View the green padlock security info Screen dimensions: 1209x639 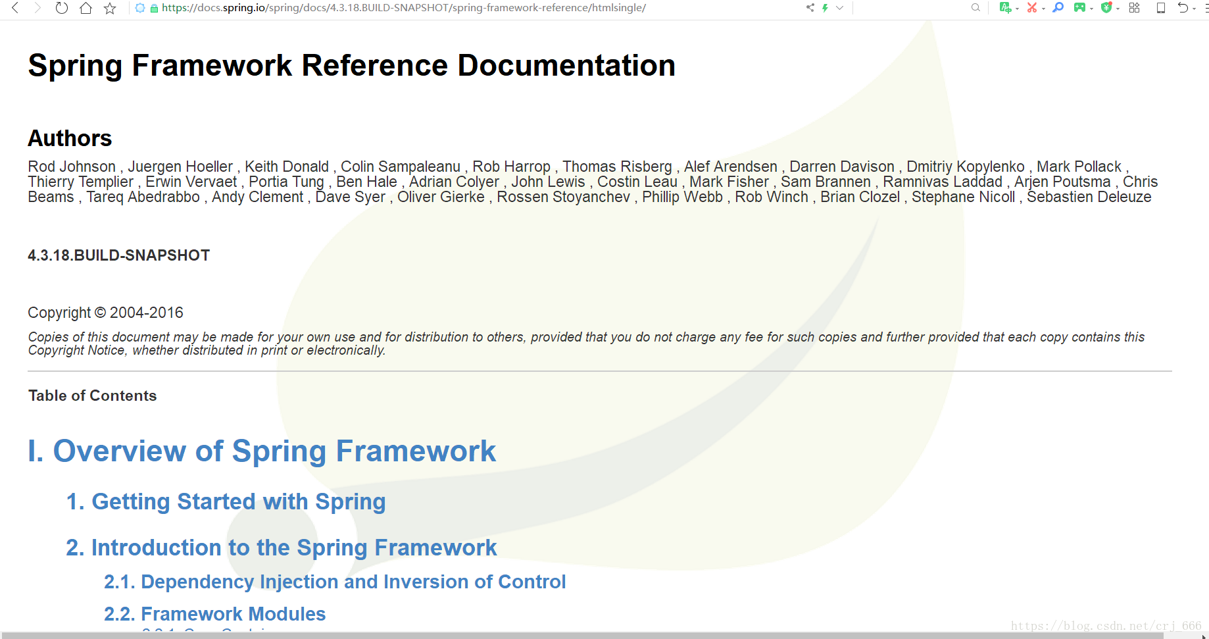tap(154, 9)
